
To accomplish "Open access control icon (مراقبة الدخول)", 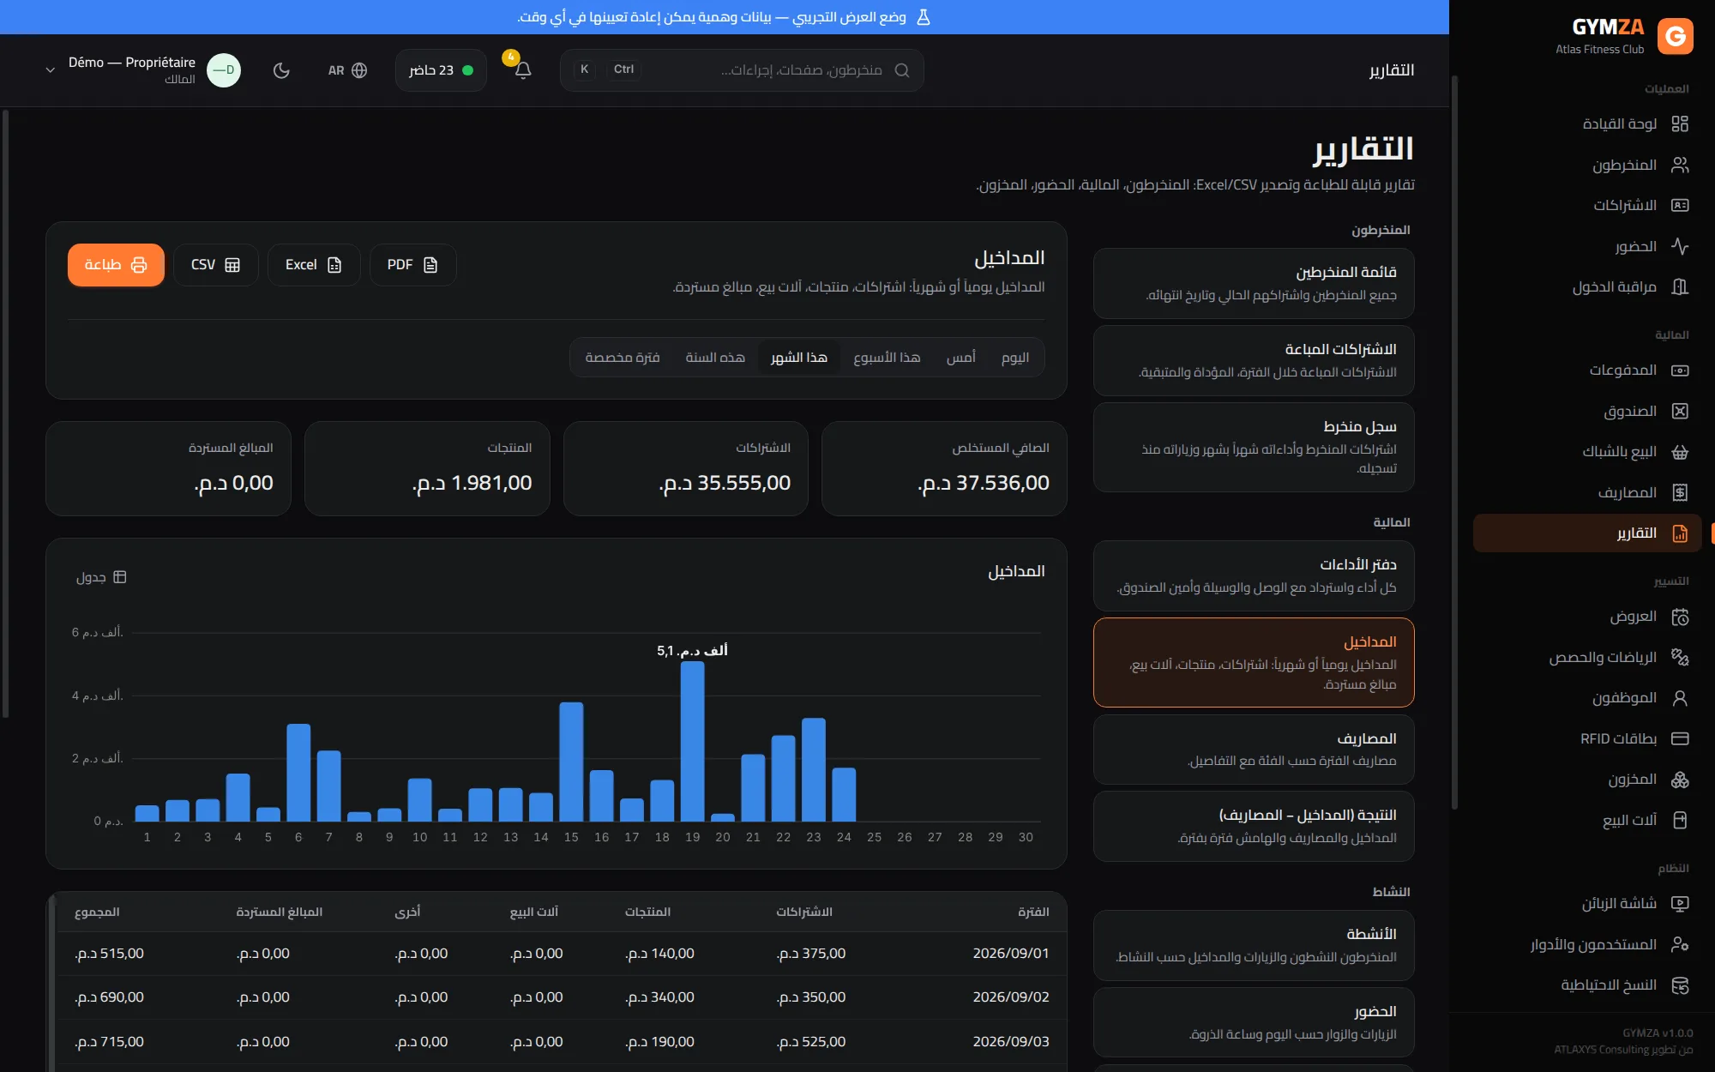I will click(x=1680, y=286).
